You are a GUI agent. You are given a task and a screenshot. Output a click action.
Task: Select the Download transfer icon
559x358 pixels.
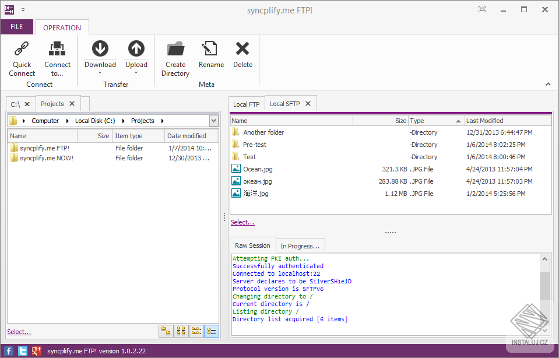pyautogui.click(x=100, y=50)
